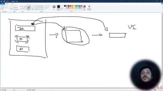
Task: Switch to the Home tab
Action: 7,4
